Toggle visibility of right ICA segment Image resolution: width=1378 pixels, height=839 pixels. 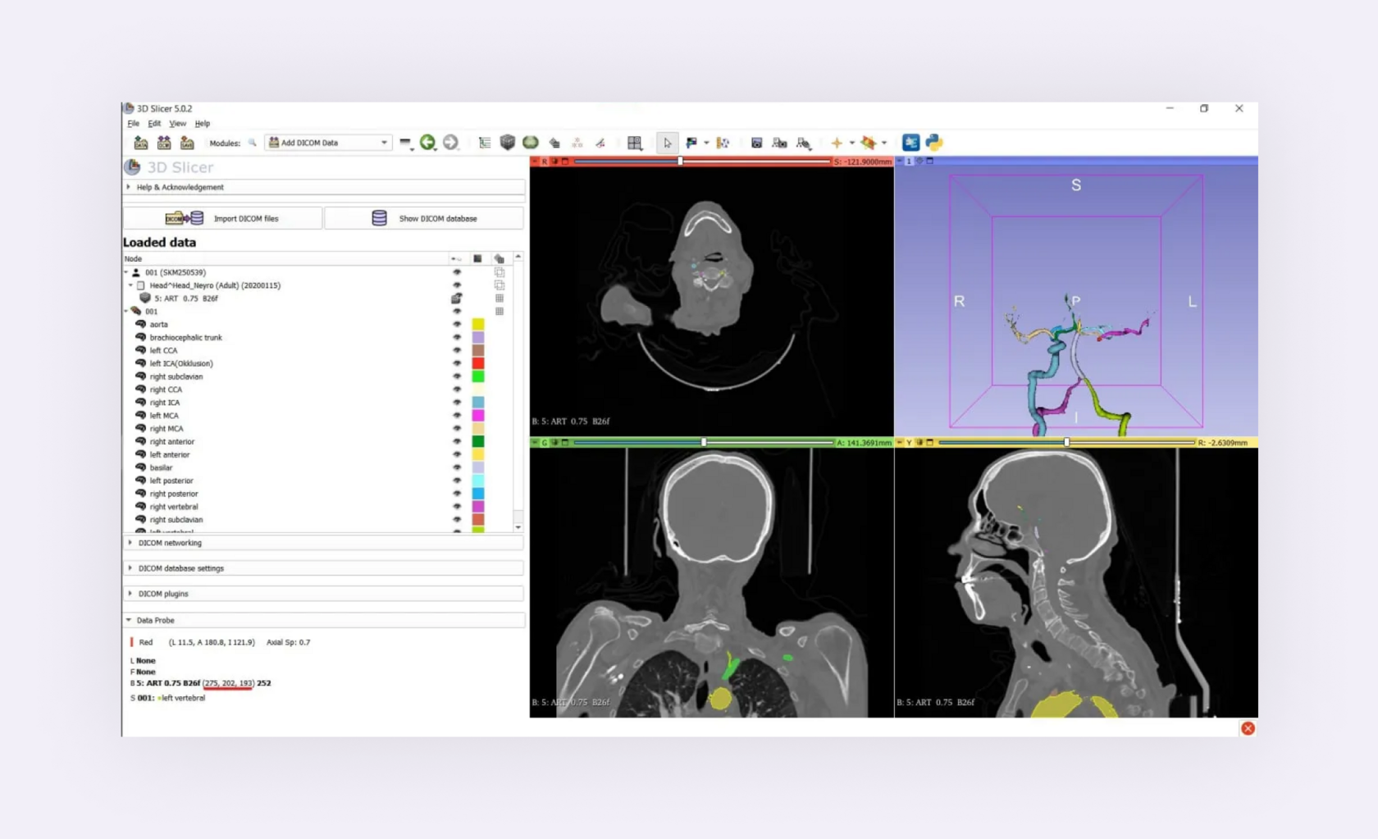(457, 403)
